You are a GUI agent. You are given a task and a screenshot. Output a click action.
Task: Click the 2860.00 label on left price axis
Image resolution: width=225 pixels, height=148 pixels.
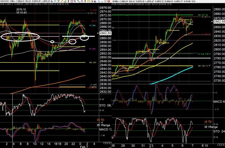tap(105, 38)
